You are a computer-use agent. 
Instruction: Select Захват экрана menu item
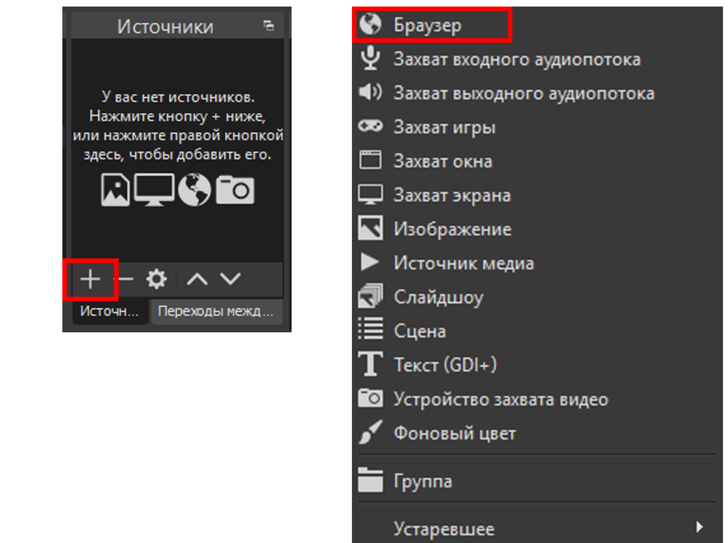point(452,195)
